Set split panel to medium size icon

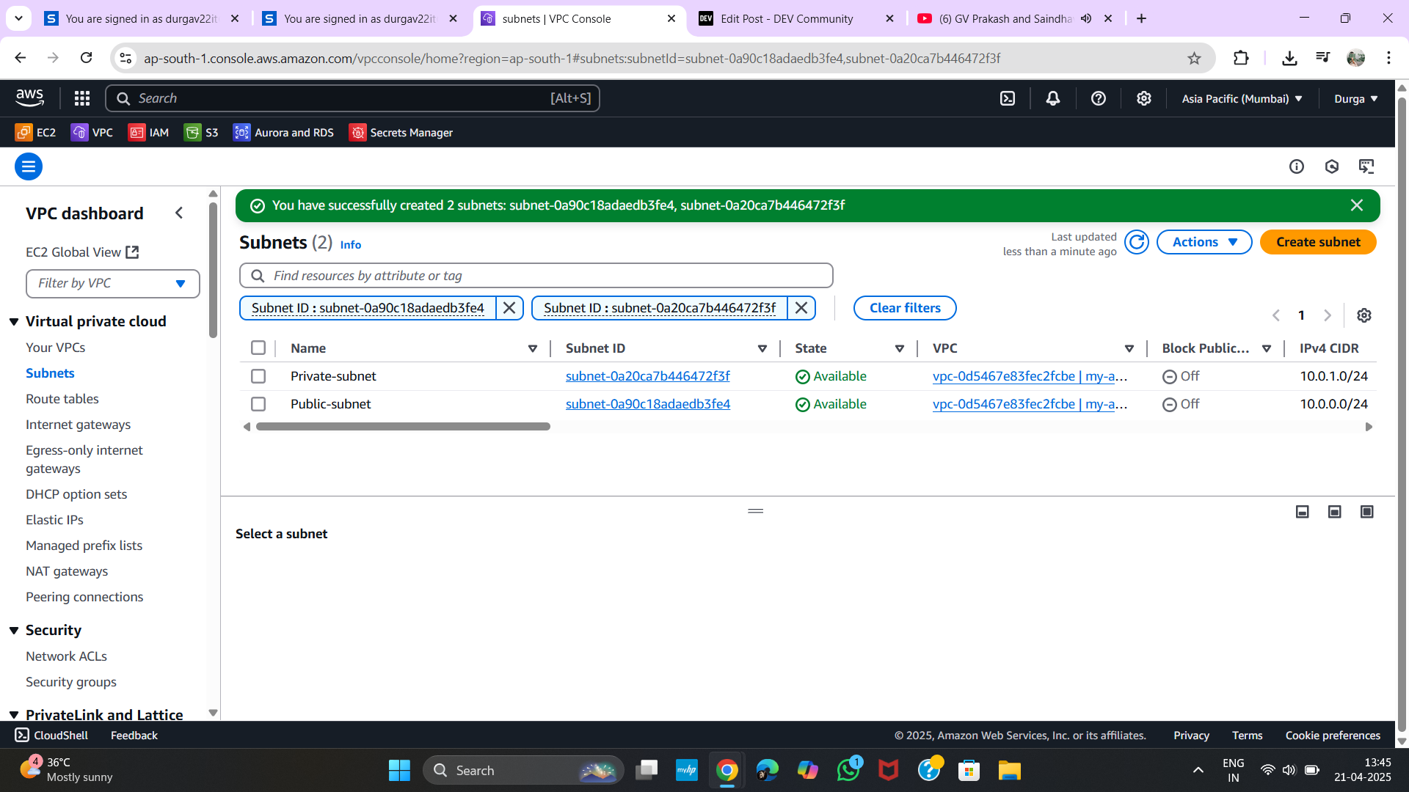pos(1335,512)
